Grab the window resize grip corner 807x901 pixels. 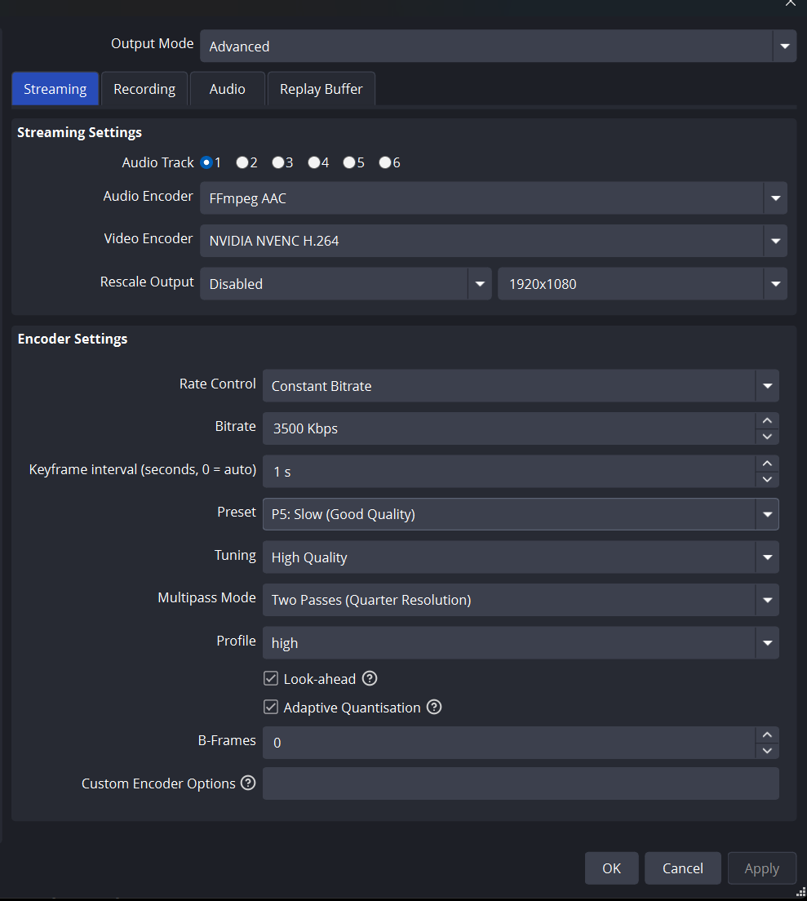click(x=801, y=892)
